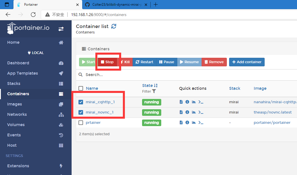Click the search magnifier icon
This screenshot has height=175, width=297.
[x=80, y=75]
